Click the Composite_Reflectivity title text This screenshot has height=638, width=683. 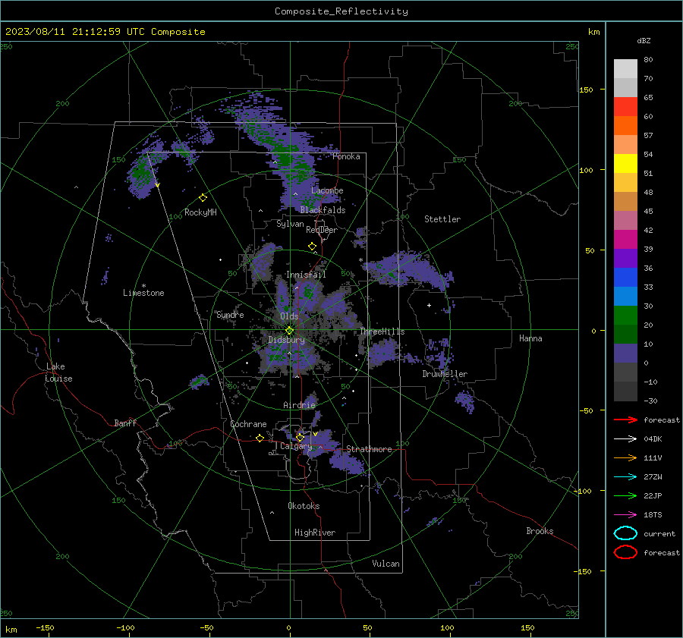pos(341,11)
